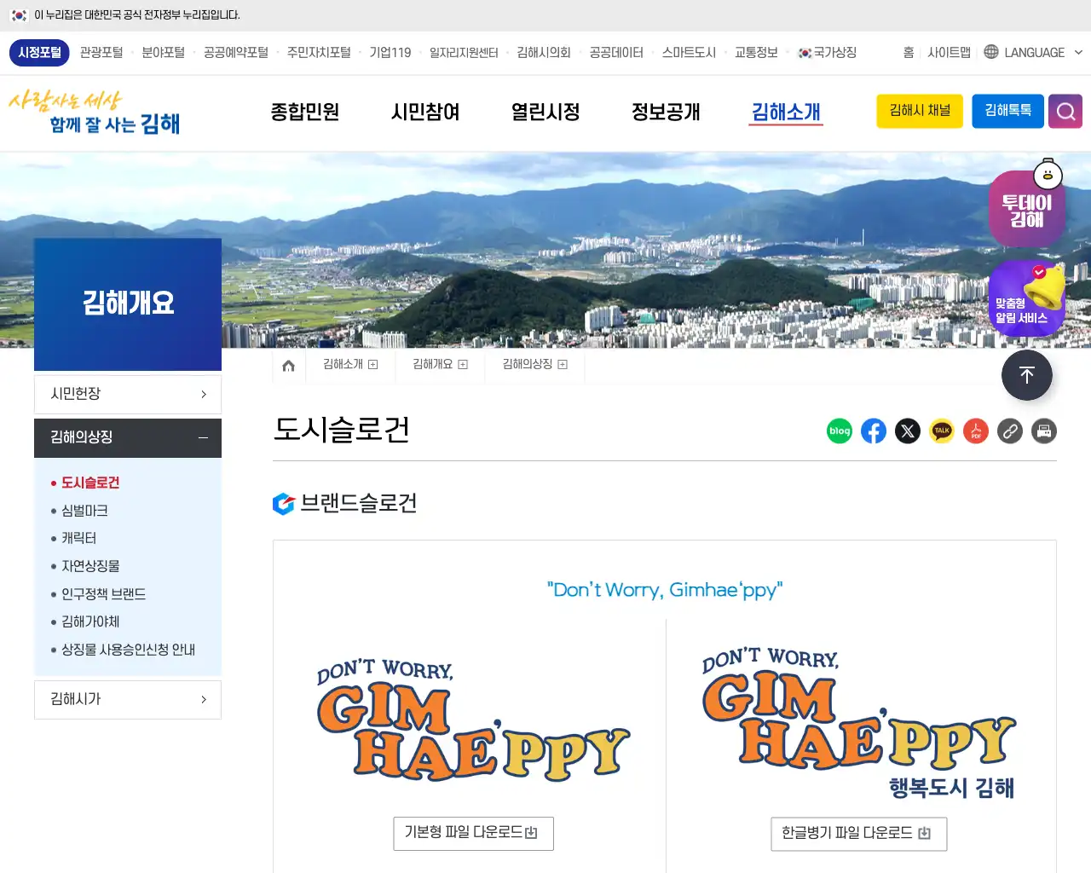Image resolution: width=1091 pixels, height=873 pixels.
Task: Share page on X icon
Action: point(908,431)
